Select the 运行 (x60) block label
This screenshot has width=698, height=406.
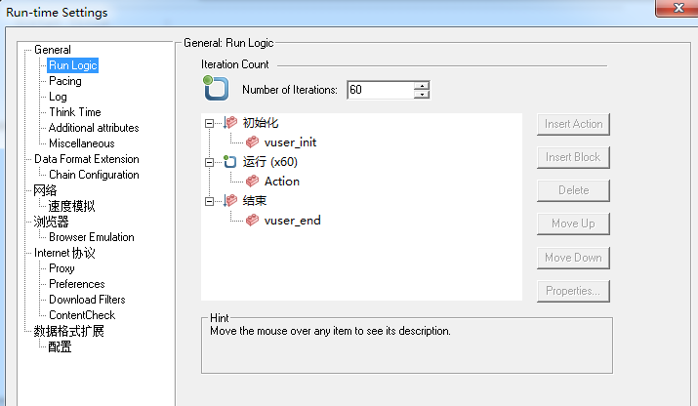click(x=270, y=162)
